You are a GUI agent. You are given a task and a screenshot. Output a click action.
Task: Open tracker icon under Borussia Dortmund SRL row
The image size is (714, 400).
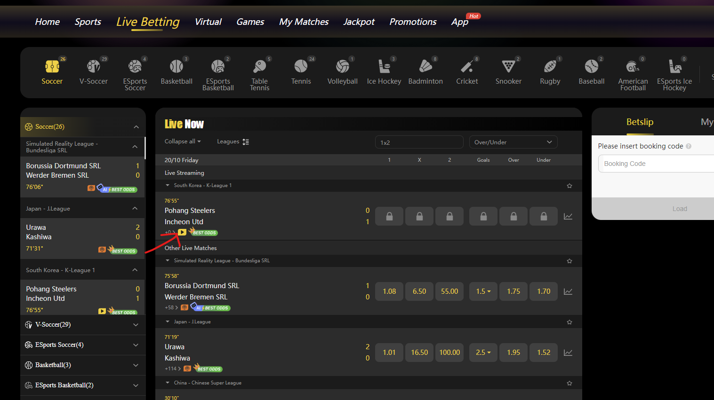[x=185, y=307]
